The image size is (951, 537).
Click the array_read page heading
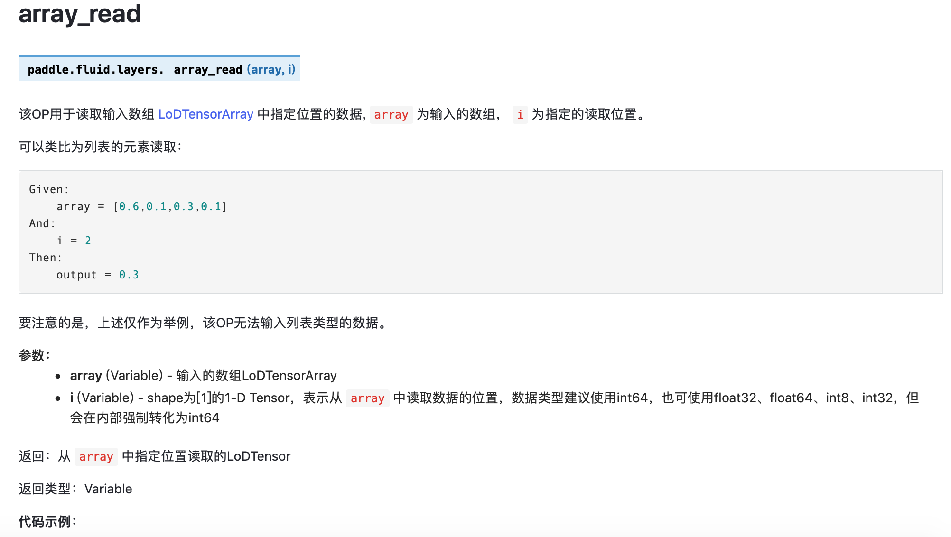(80, 14)
